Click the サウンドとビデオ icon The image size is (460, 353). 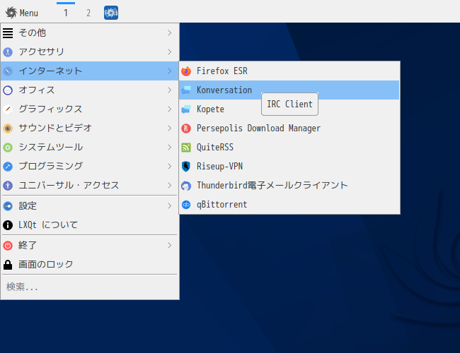(8, 128)
